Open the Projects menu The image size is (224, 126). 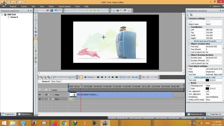(x=13, y=6)
